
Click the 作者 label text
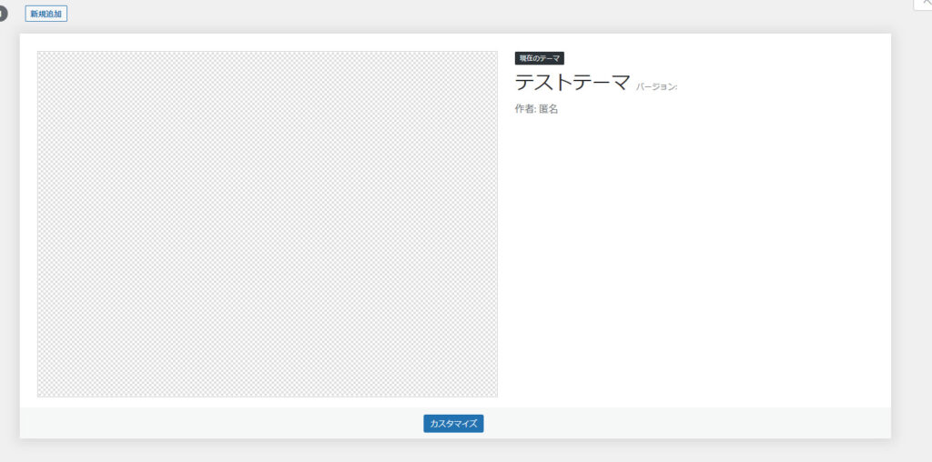(523, 109)
